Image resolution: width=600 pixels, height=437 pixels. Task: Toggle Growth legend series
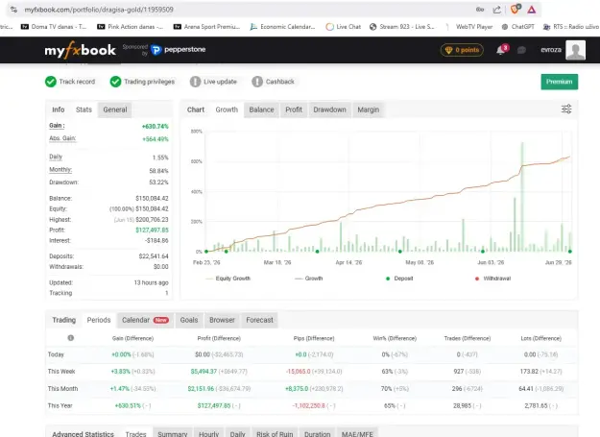tap(309, 279)
